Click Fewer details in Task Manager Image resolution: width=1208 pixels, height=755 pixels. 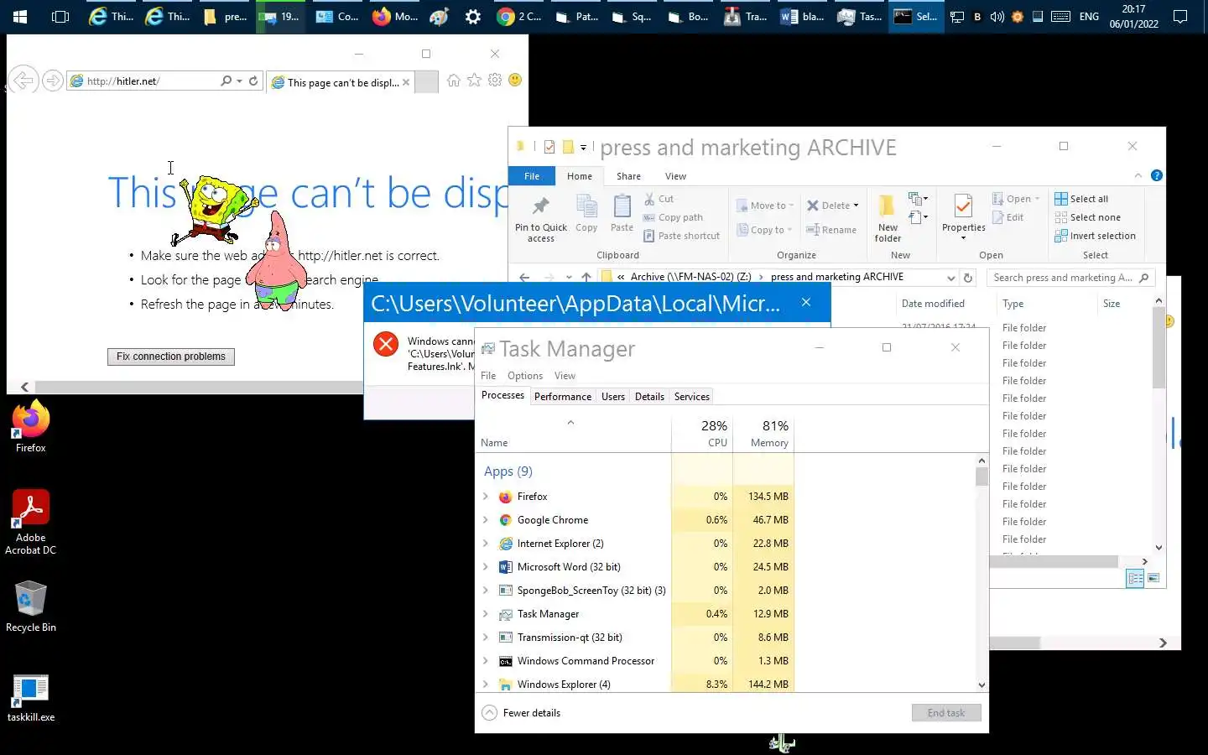521,713
